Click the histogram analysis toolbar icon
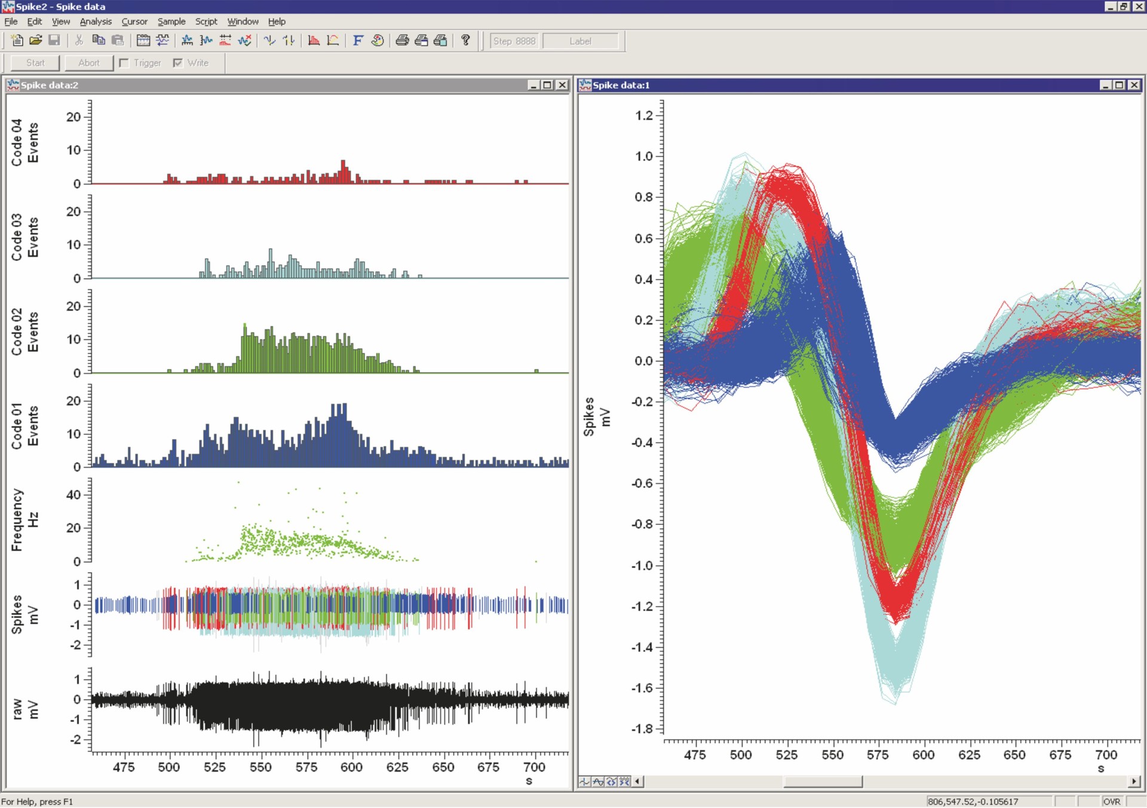Screen dimensions: 1147x808 pyautogui.click(x=315, y=41)
